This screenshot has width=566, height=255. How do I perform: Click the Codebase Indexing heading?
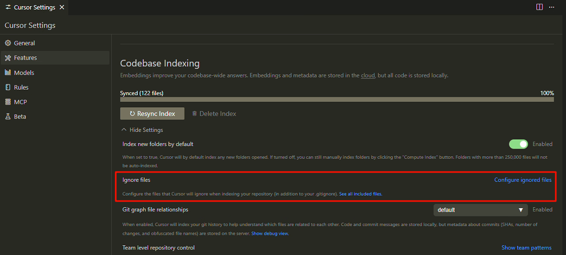pos(160,64)
